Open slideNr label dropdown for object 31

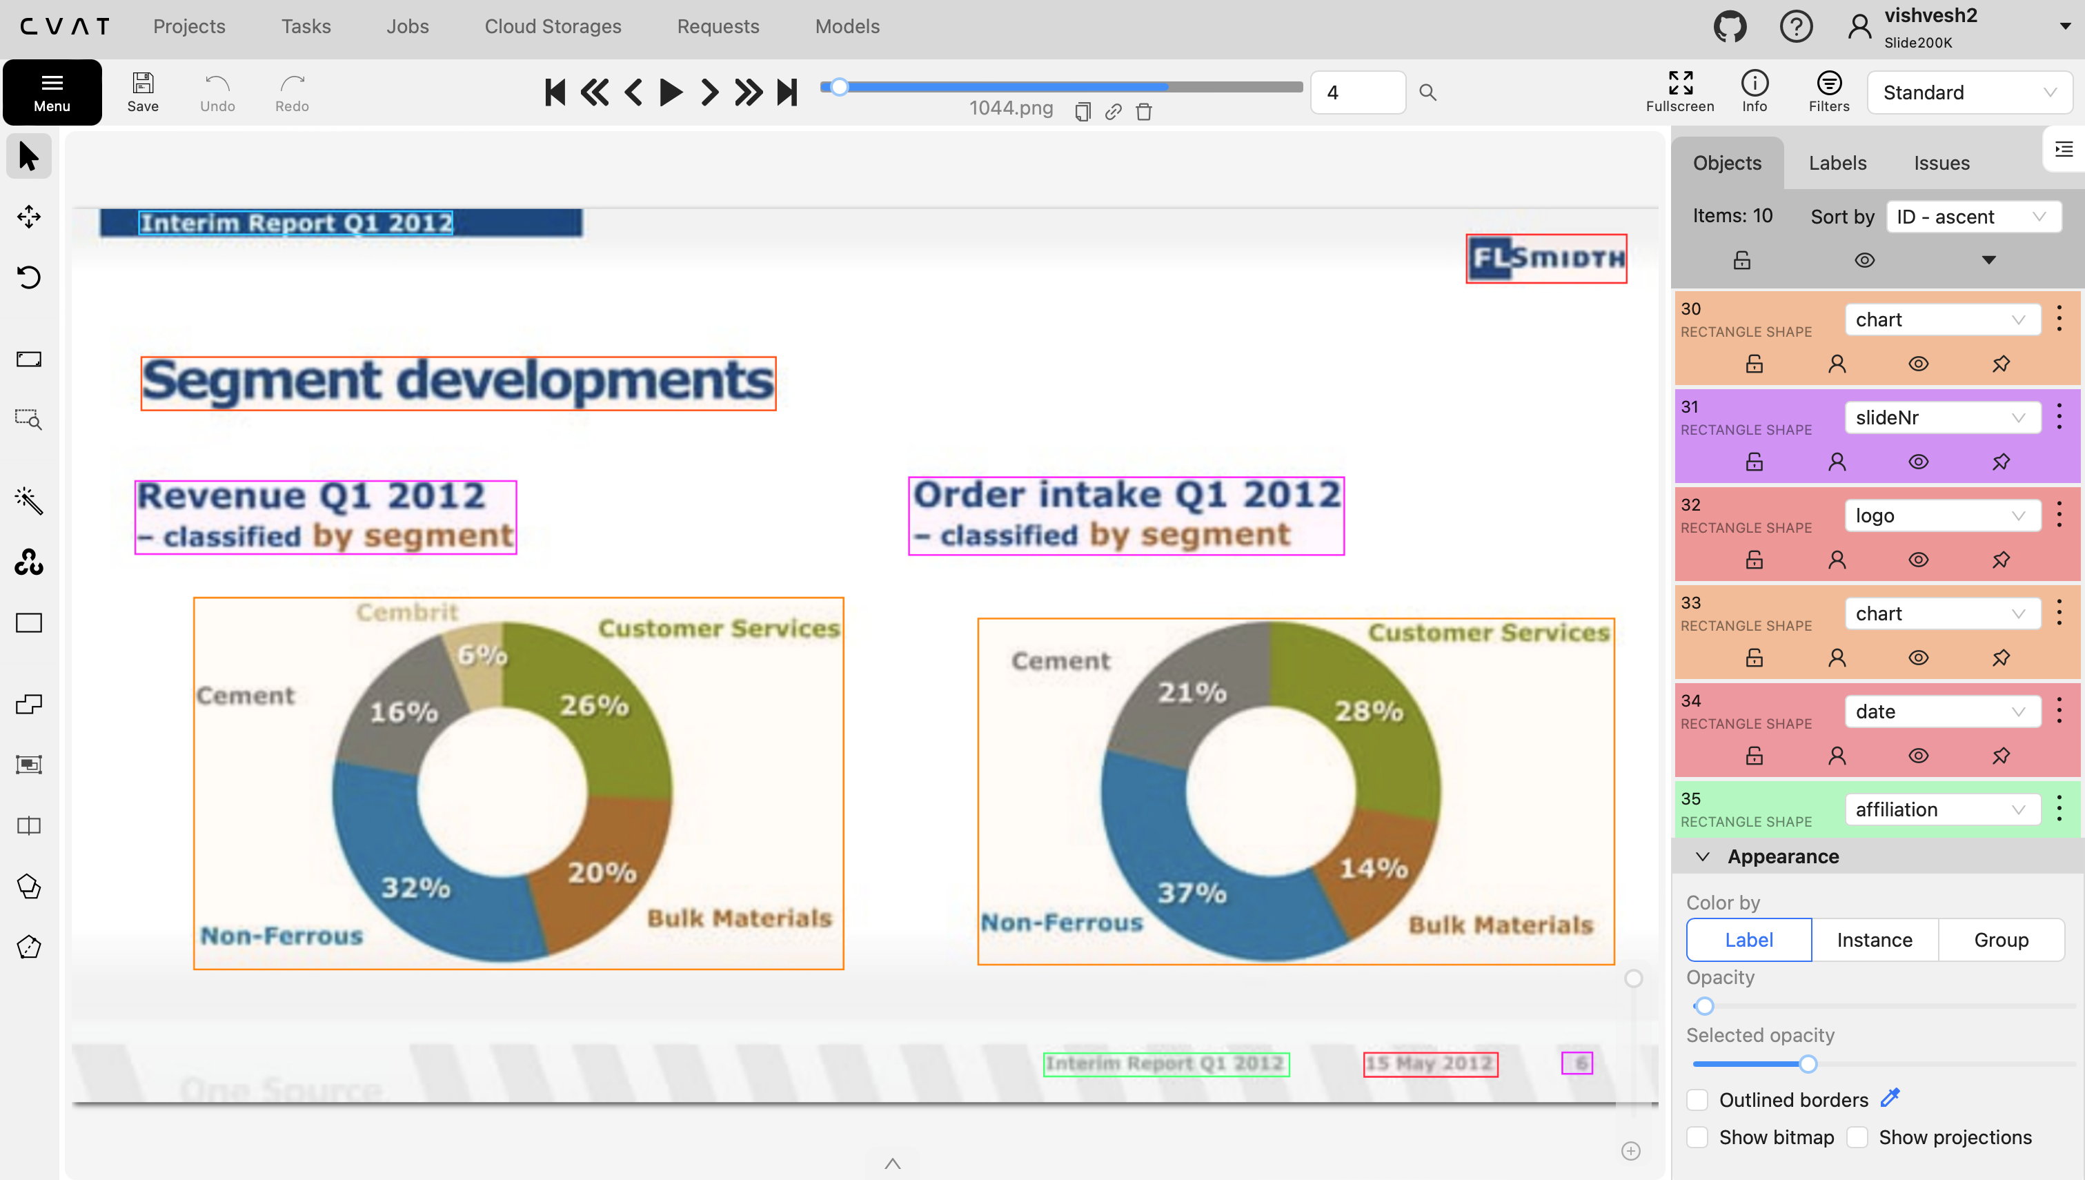coord(1942,417)
